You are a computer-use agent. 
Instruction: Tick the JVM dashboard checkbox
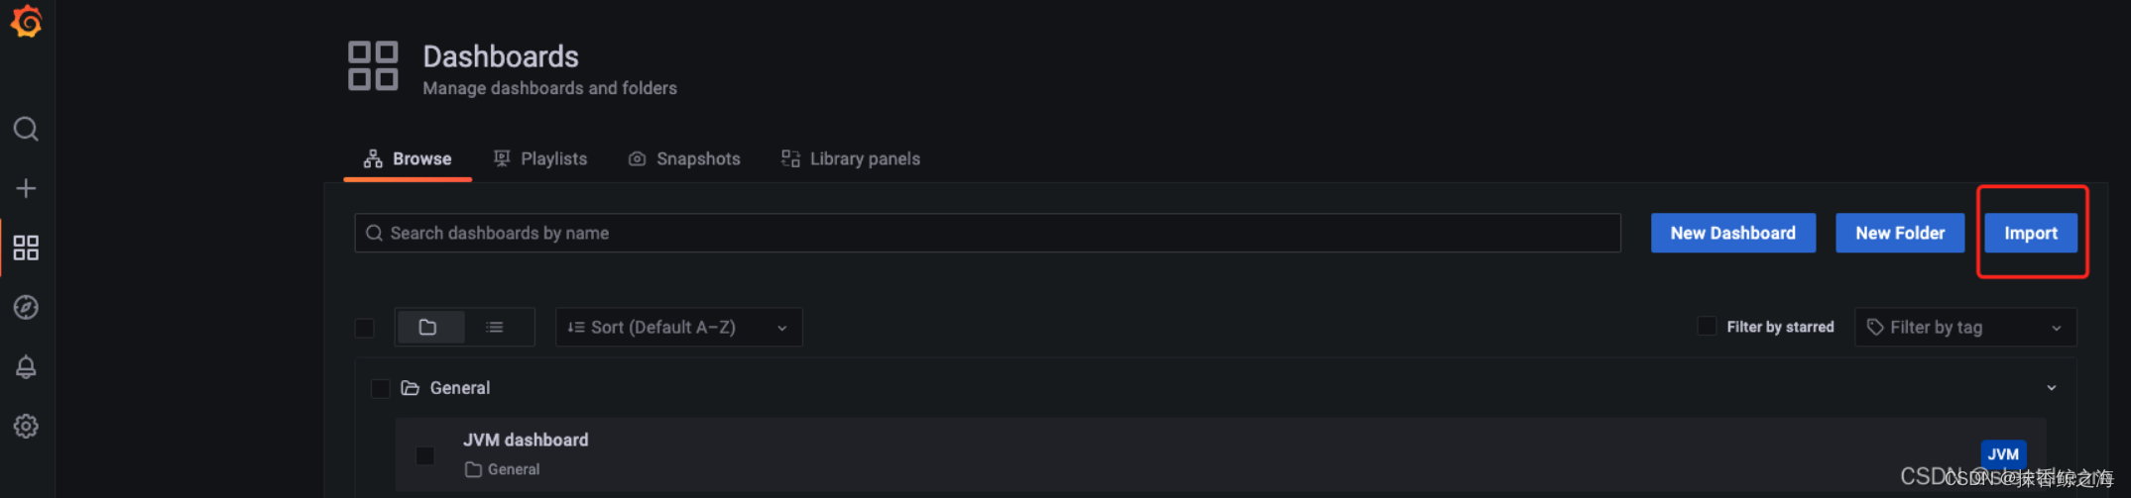[425, 455]
